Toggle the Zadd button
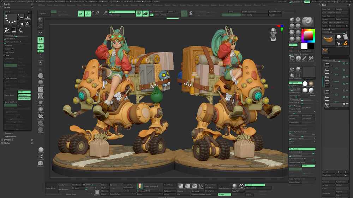353x198 pixels. (x=293, y=45)
